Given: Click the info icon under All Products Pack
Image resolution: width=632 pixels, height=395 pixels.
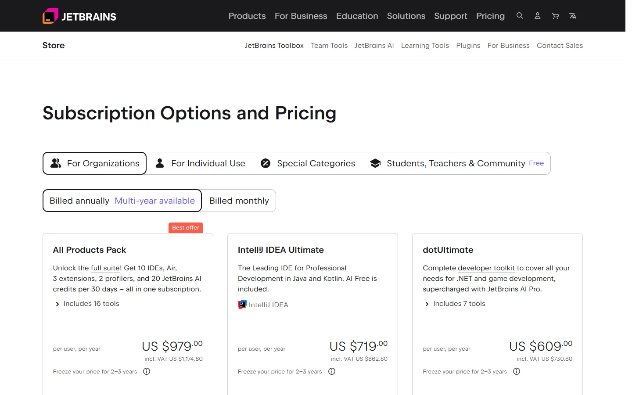Looking at the screenshot, I should click(147, 371).
